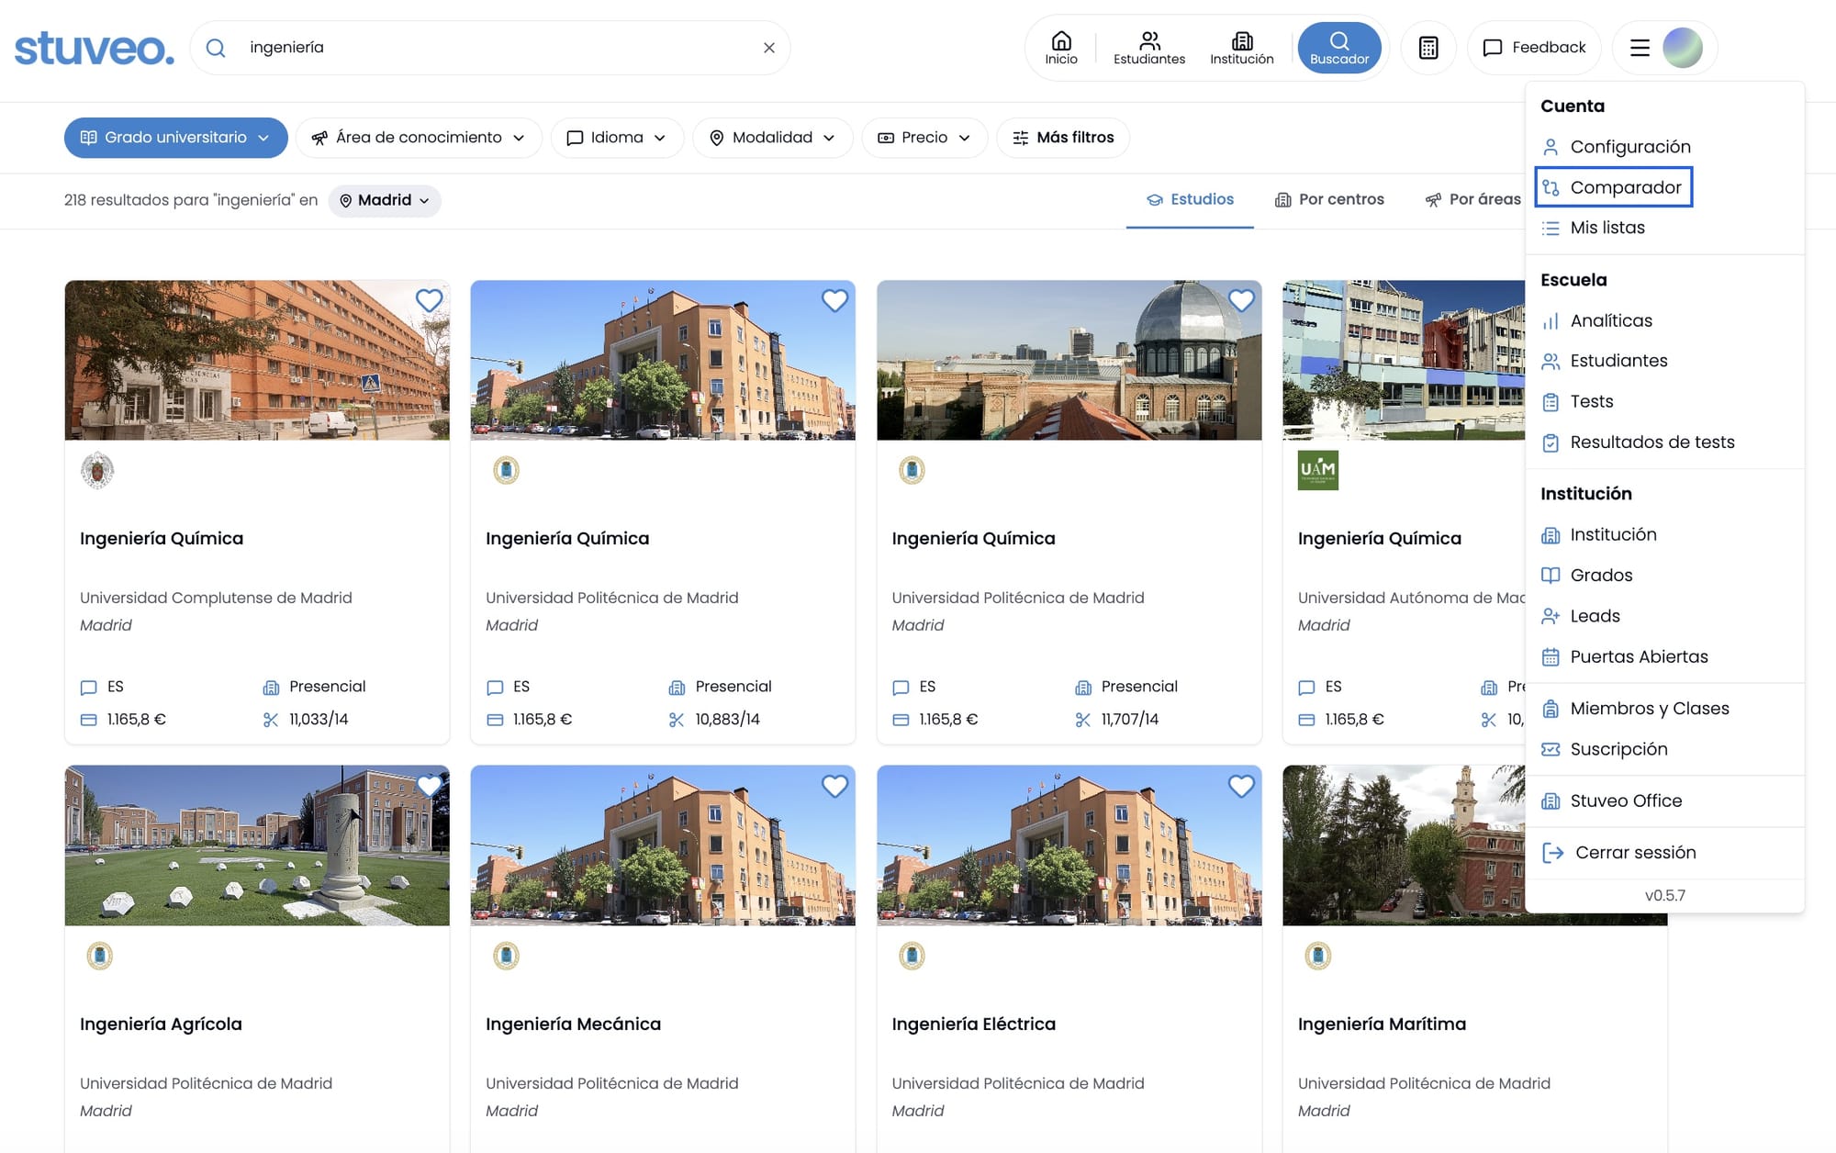The image size is (1836, 1153).
Task: Click the Complutense card building photo
Action: (257, 360)
